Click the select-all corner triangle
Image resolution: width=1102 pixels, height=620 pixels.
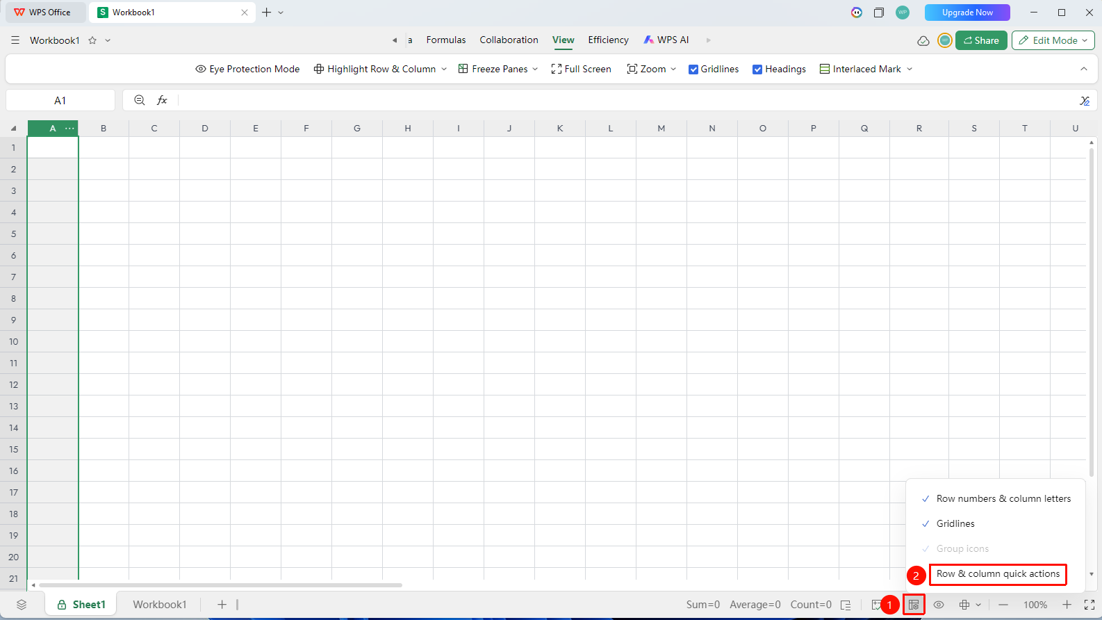click(13, 129)
